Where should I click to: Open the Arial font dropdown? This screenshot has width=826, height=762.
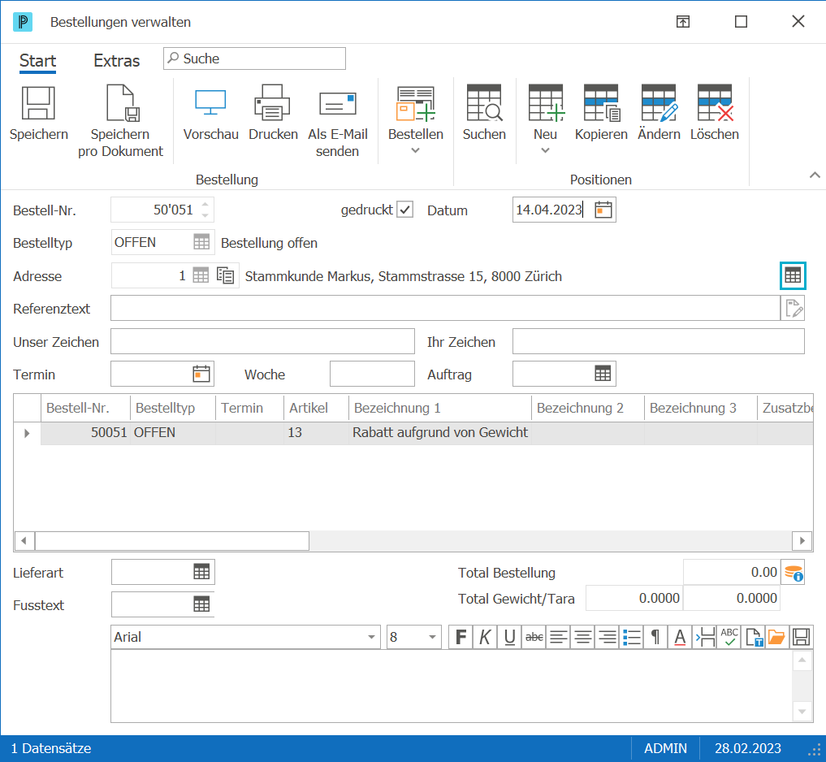371,637
